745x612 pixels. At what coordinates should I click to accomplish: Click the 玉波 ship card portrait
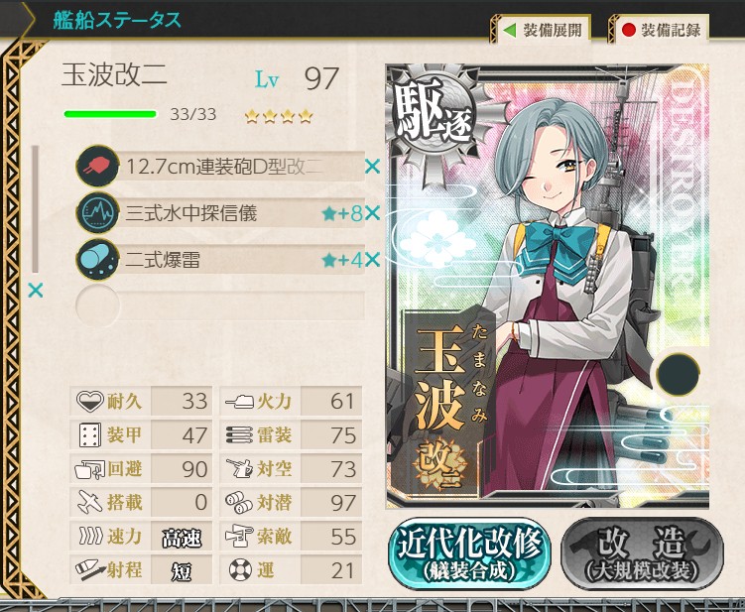548,286
